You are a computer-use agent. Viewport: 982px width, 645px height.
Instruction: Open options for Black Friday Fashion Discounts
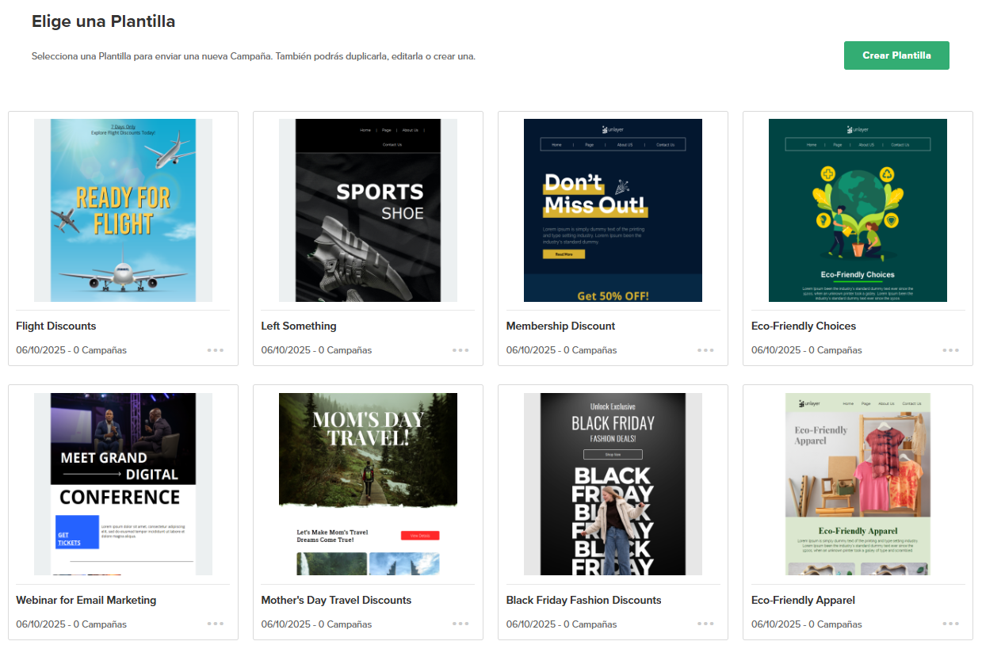(705, 624)
